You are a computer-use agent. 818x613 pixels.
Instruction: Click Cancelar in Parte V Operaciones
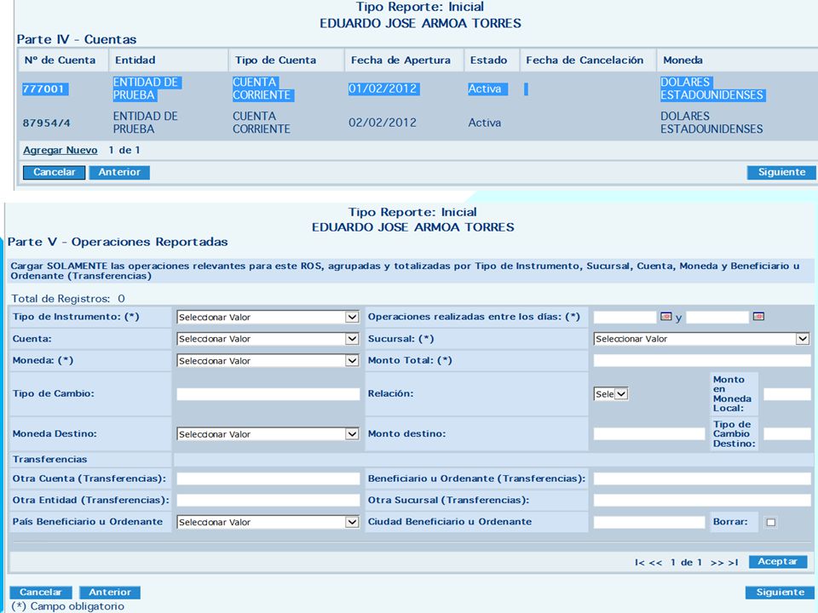pyautogui.click(x=41, y=593)
